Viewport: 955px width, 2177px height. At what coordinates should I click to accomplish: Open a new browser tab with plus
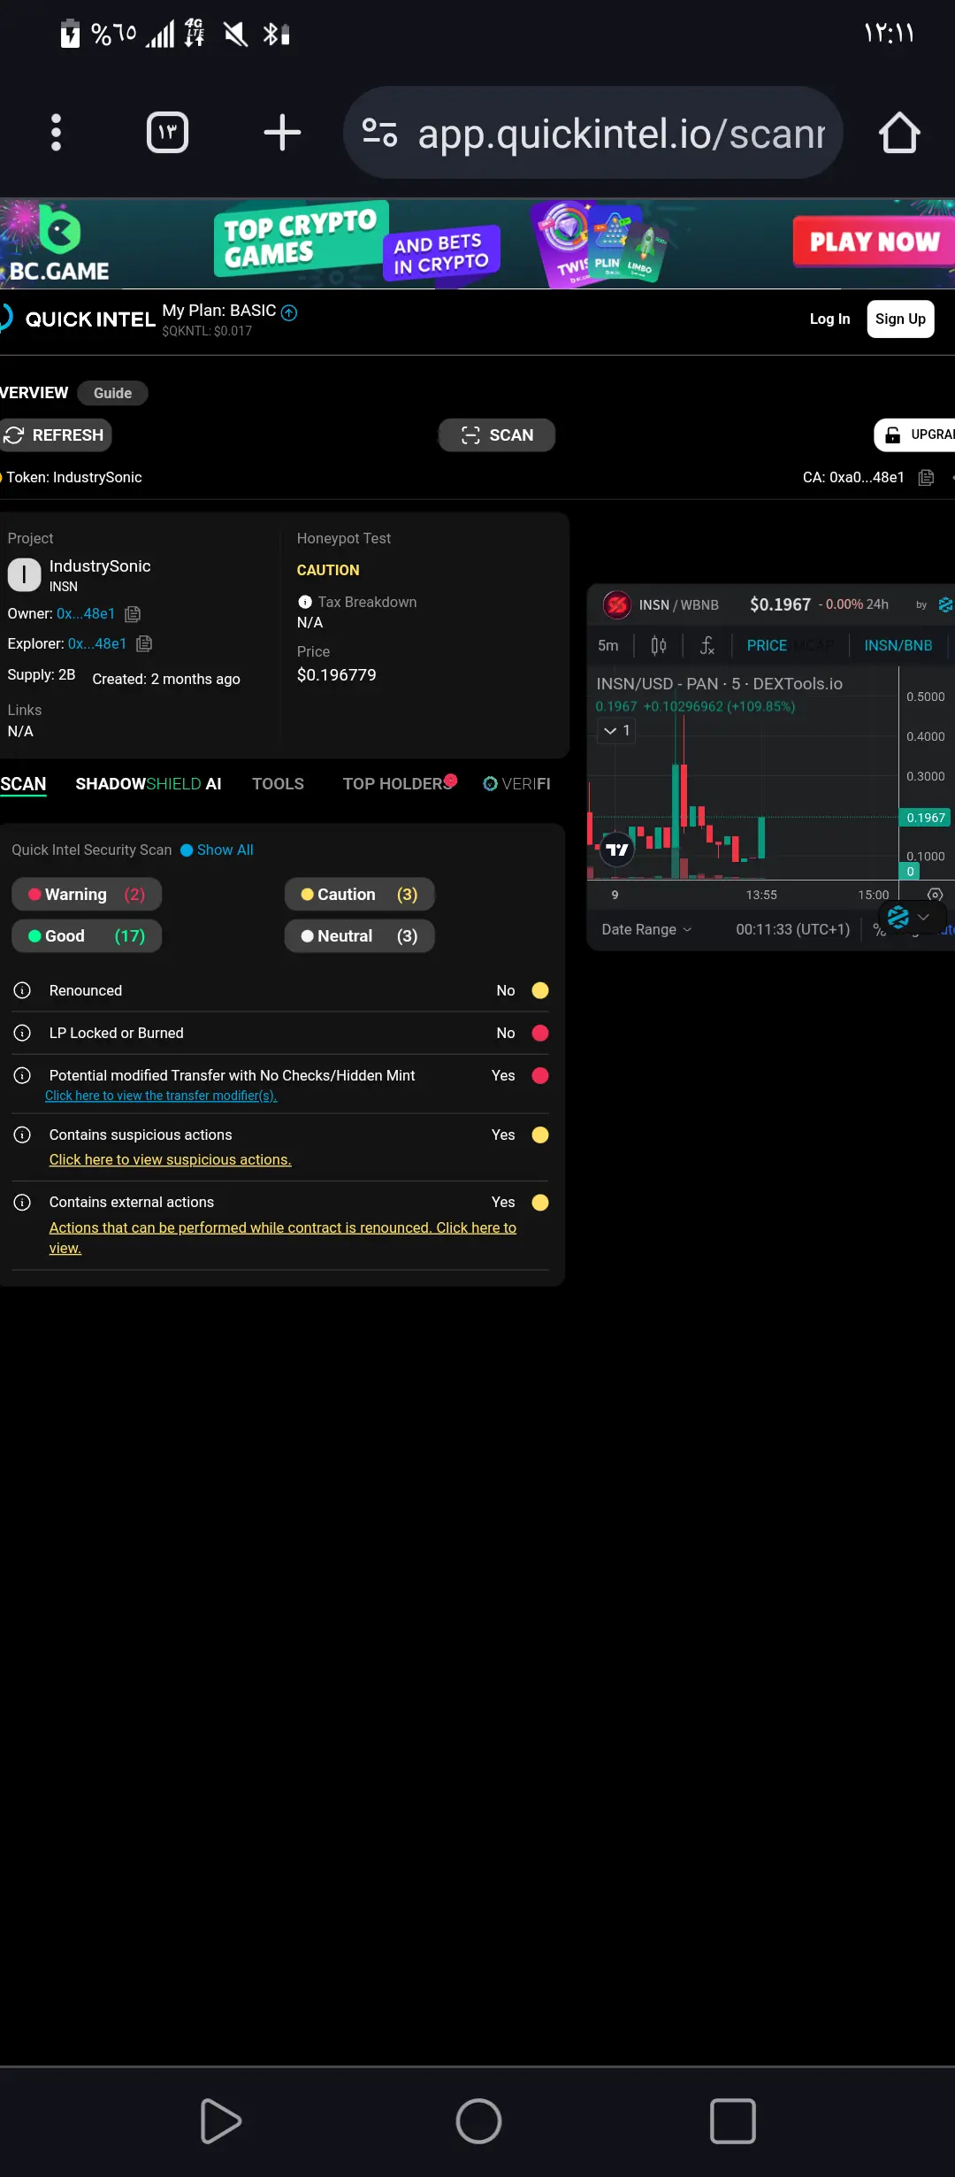coord(282,133)
